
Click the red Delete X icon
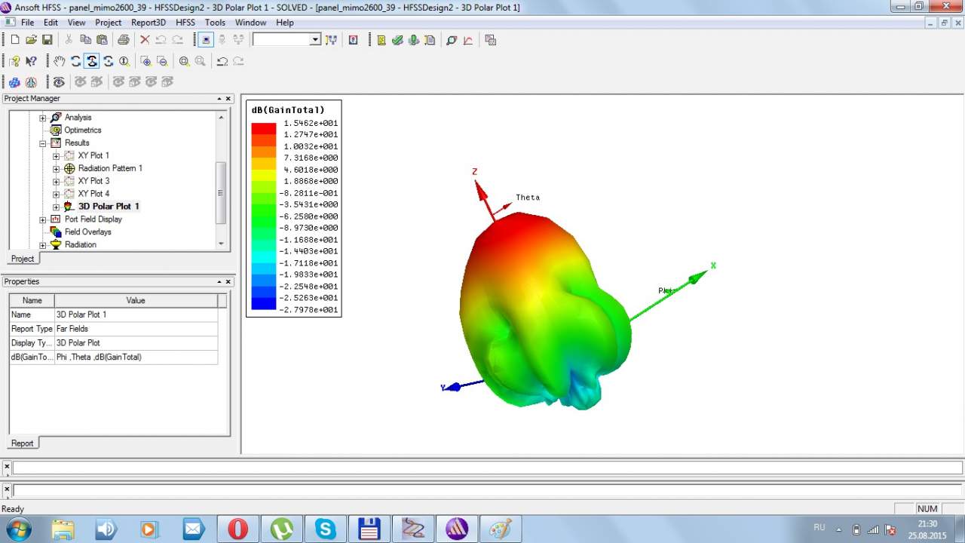pyautogui.click(x=145, y=40)
